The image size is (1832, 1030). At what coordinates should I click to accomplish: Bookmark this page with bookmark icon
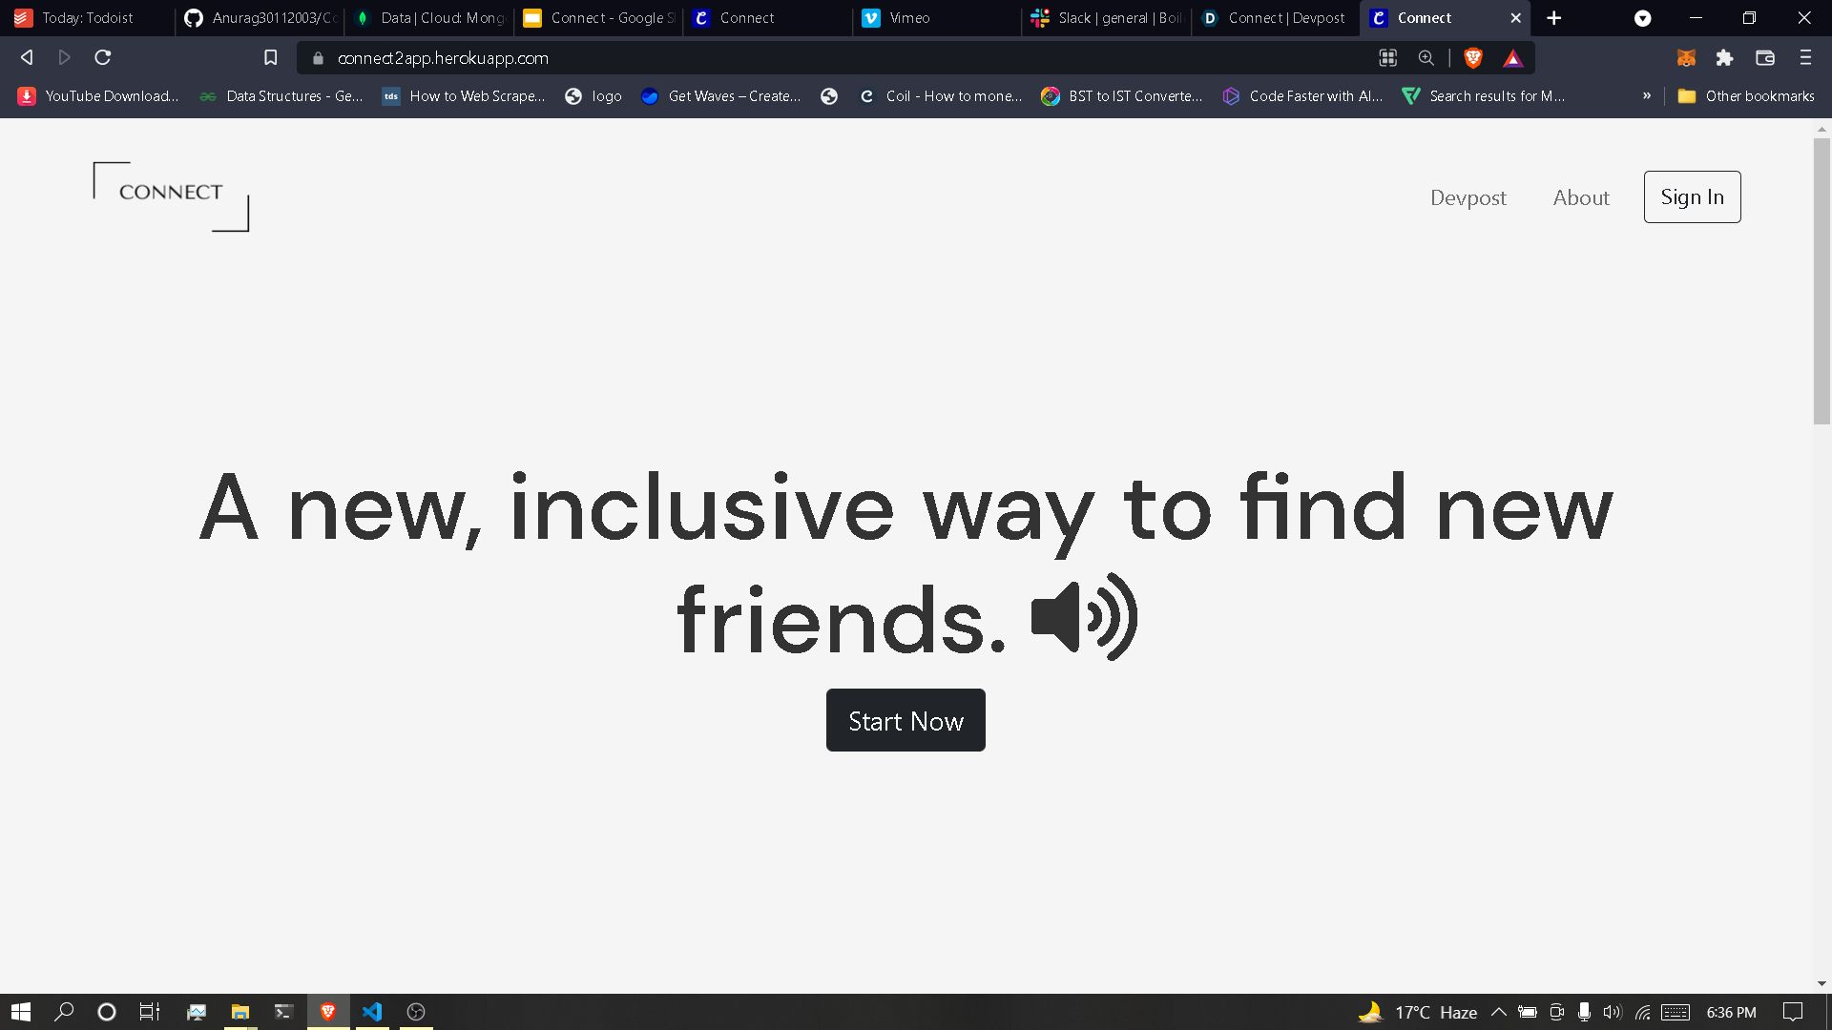(271, 58)
